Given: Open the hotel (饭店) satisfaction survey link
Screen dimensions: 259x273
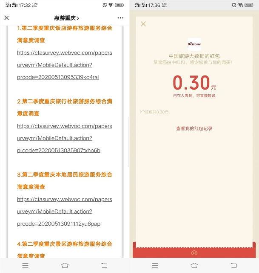Looking at the screenshot, I should coord(65,65).
